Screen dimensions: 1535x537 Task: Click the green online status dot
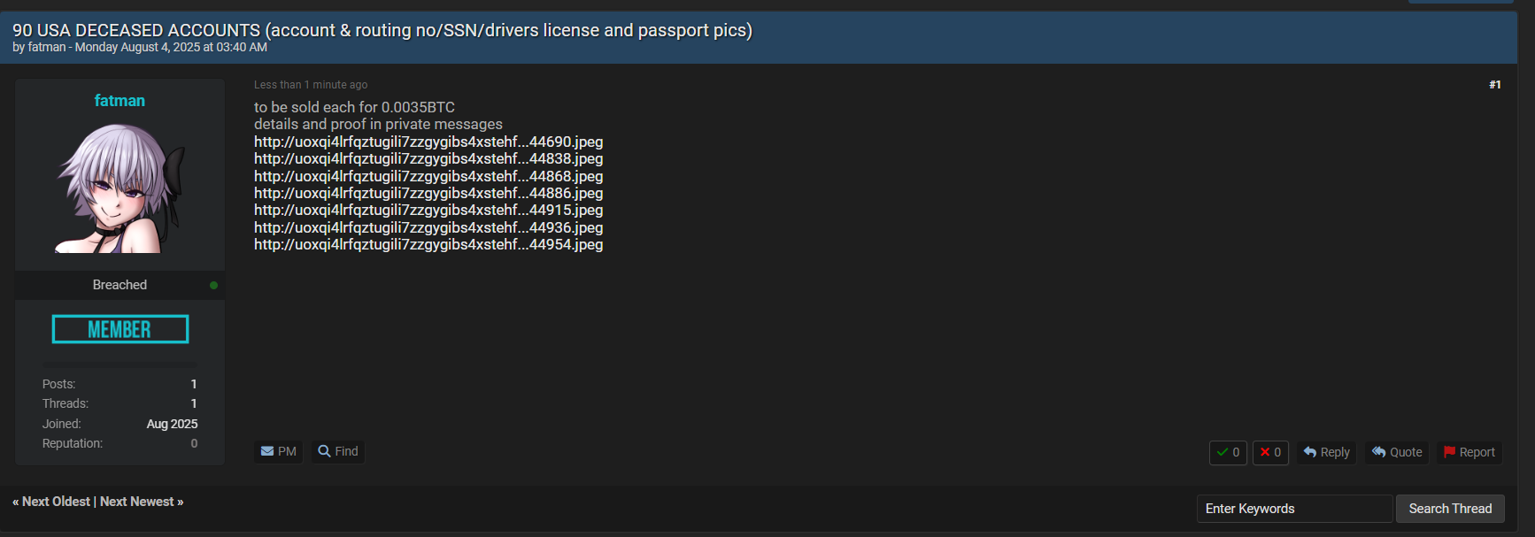pos(213,285)
